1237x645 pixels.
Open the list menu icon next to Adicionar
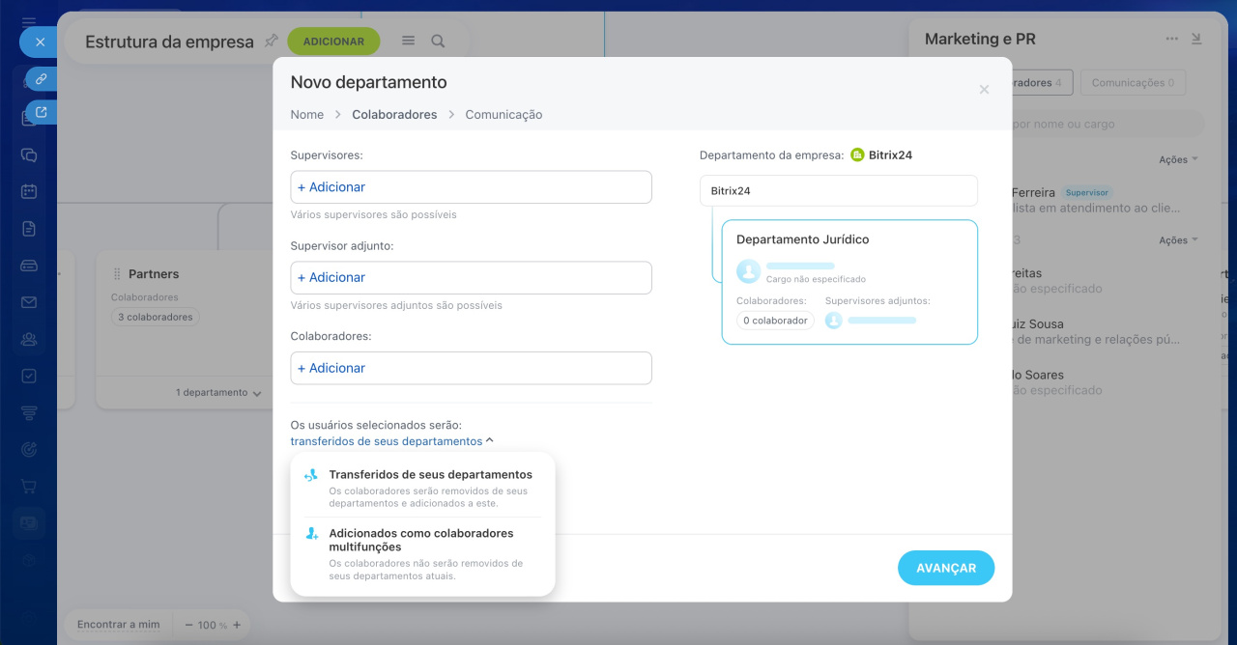point(408,42)
